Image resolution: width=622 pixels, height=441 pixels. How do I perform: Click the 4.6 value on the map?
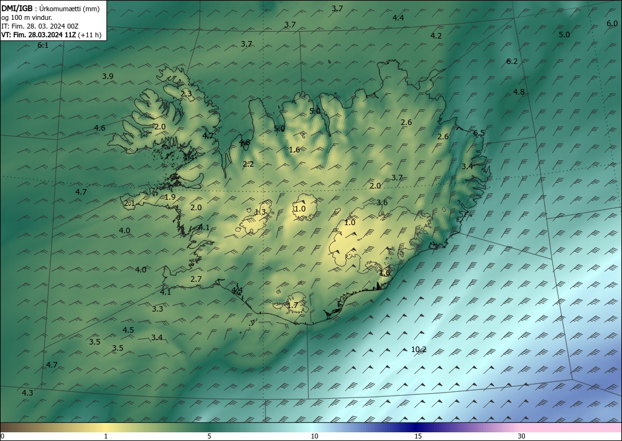click(100, 128)
